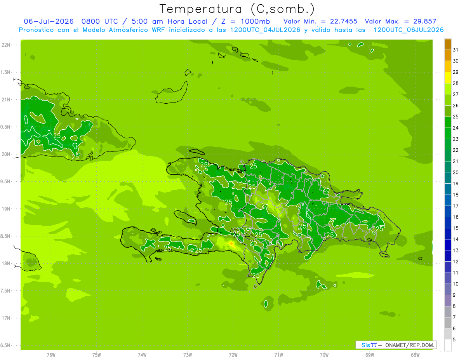Click the "75W" longitude axis label
The height and width of the screenshot is (360, 466).
[x=97, y=355]
